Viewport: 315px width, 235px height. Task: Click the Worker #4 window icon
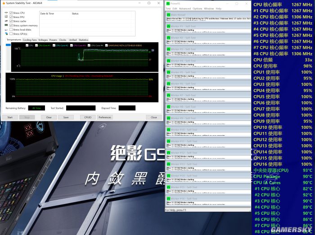(168, 61)
